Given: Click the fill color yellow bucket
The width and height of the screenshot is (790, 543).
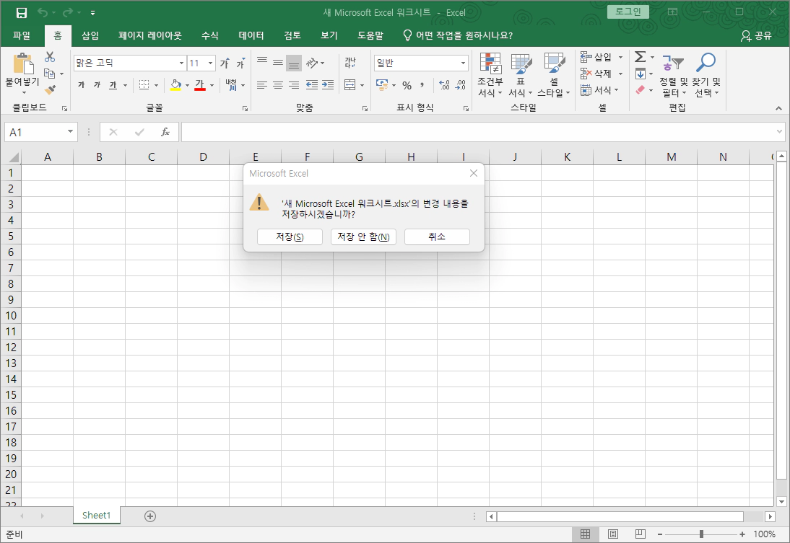Looking at the screenshot, I should (175, 85).
